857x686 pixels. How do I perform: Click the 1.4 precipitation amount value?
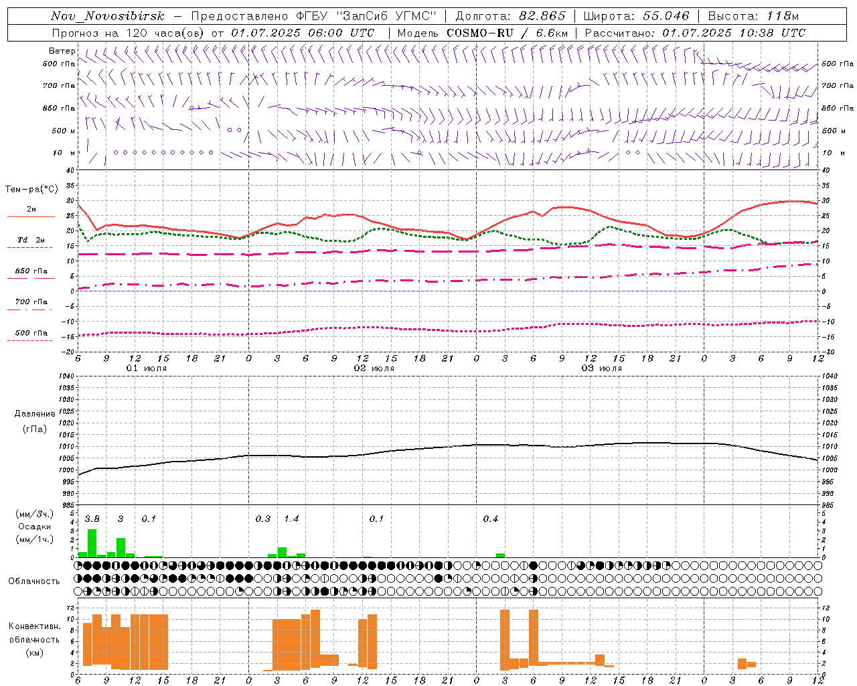291,519
